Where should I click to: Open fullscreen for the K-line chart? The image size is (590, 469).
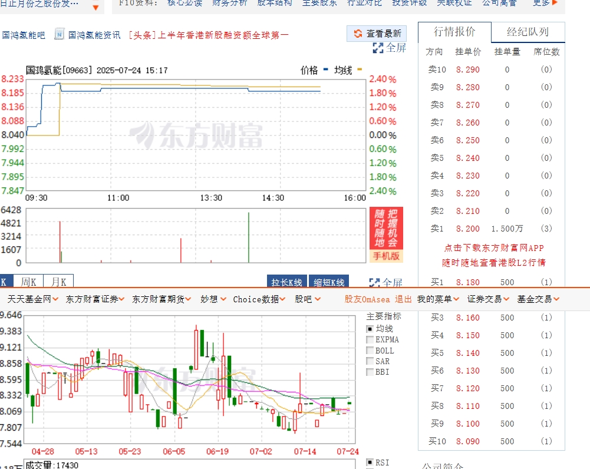pos(385,282)
